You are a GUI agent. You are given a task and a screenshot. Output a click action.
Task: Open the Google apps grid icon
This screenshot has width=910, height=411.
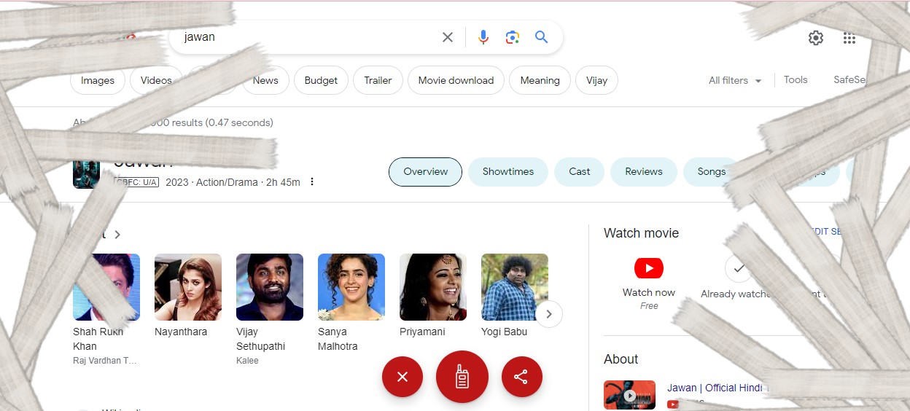click(849, 38)
